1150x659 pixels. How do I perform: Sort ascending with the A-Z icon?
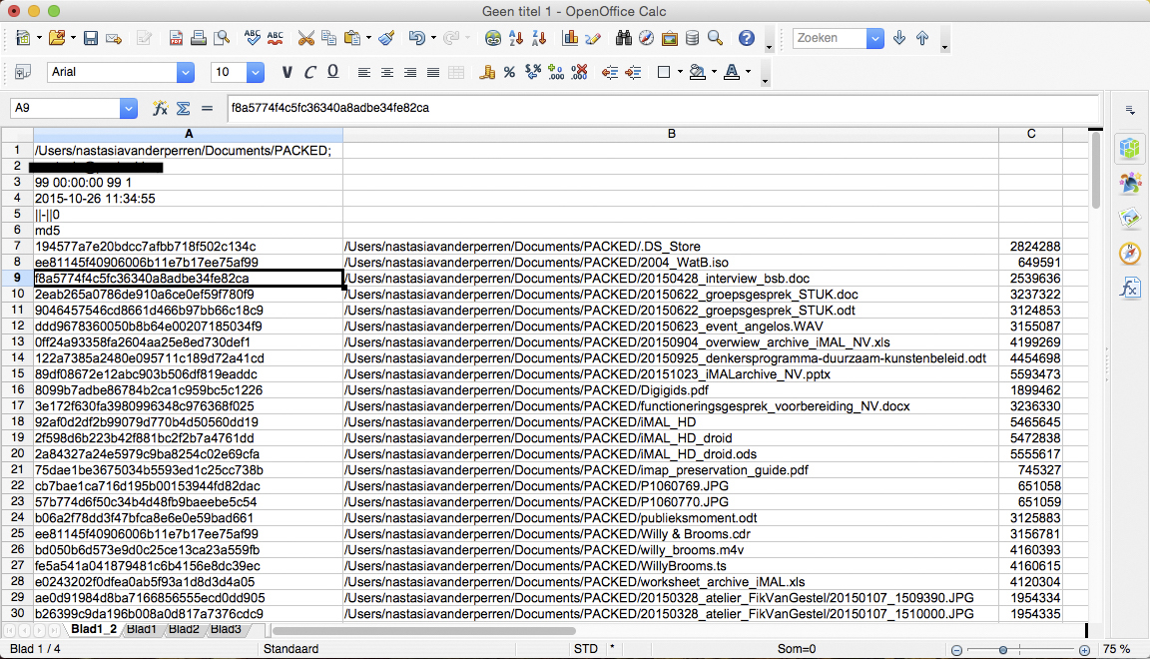[517, 38]
